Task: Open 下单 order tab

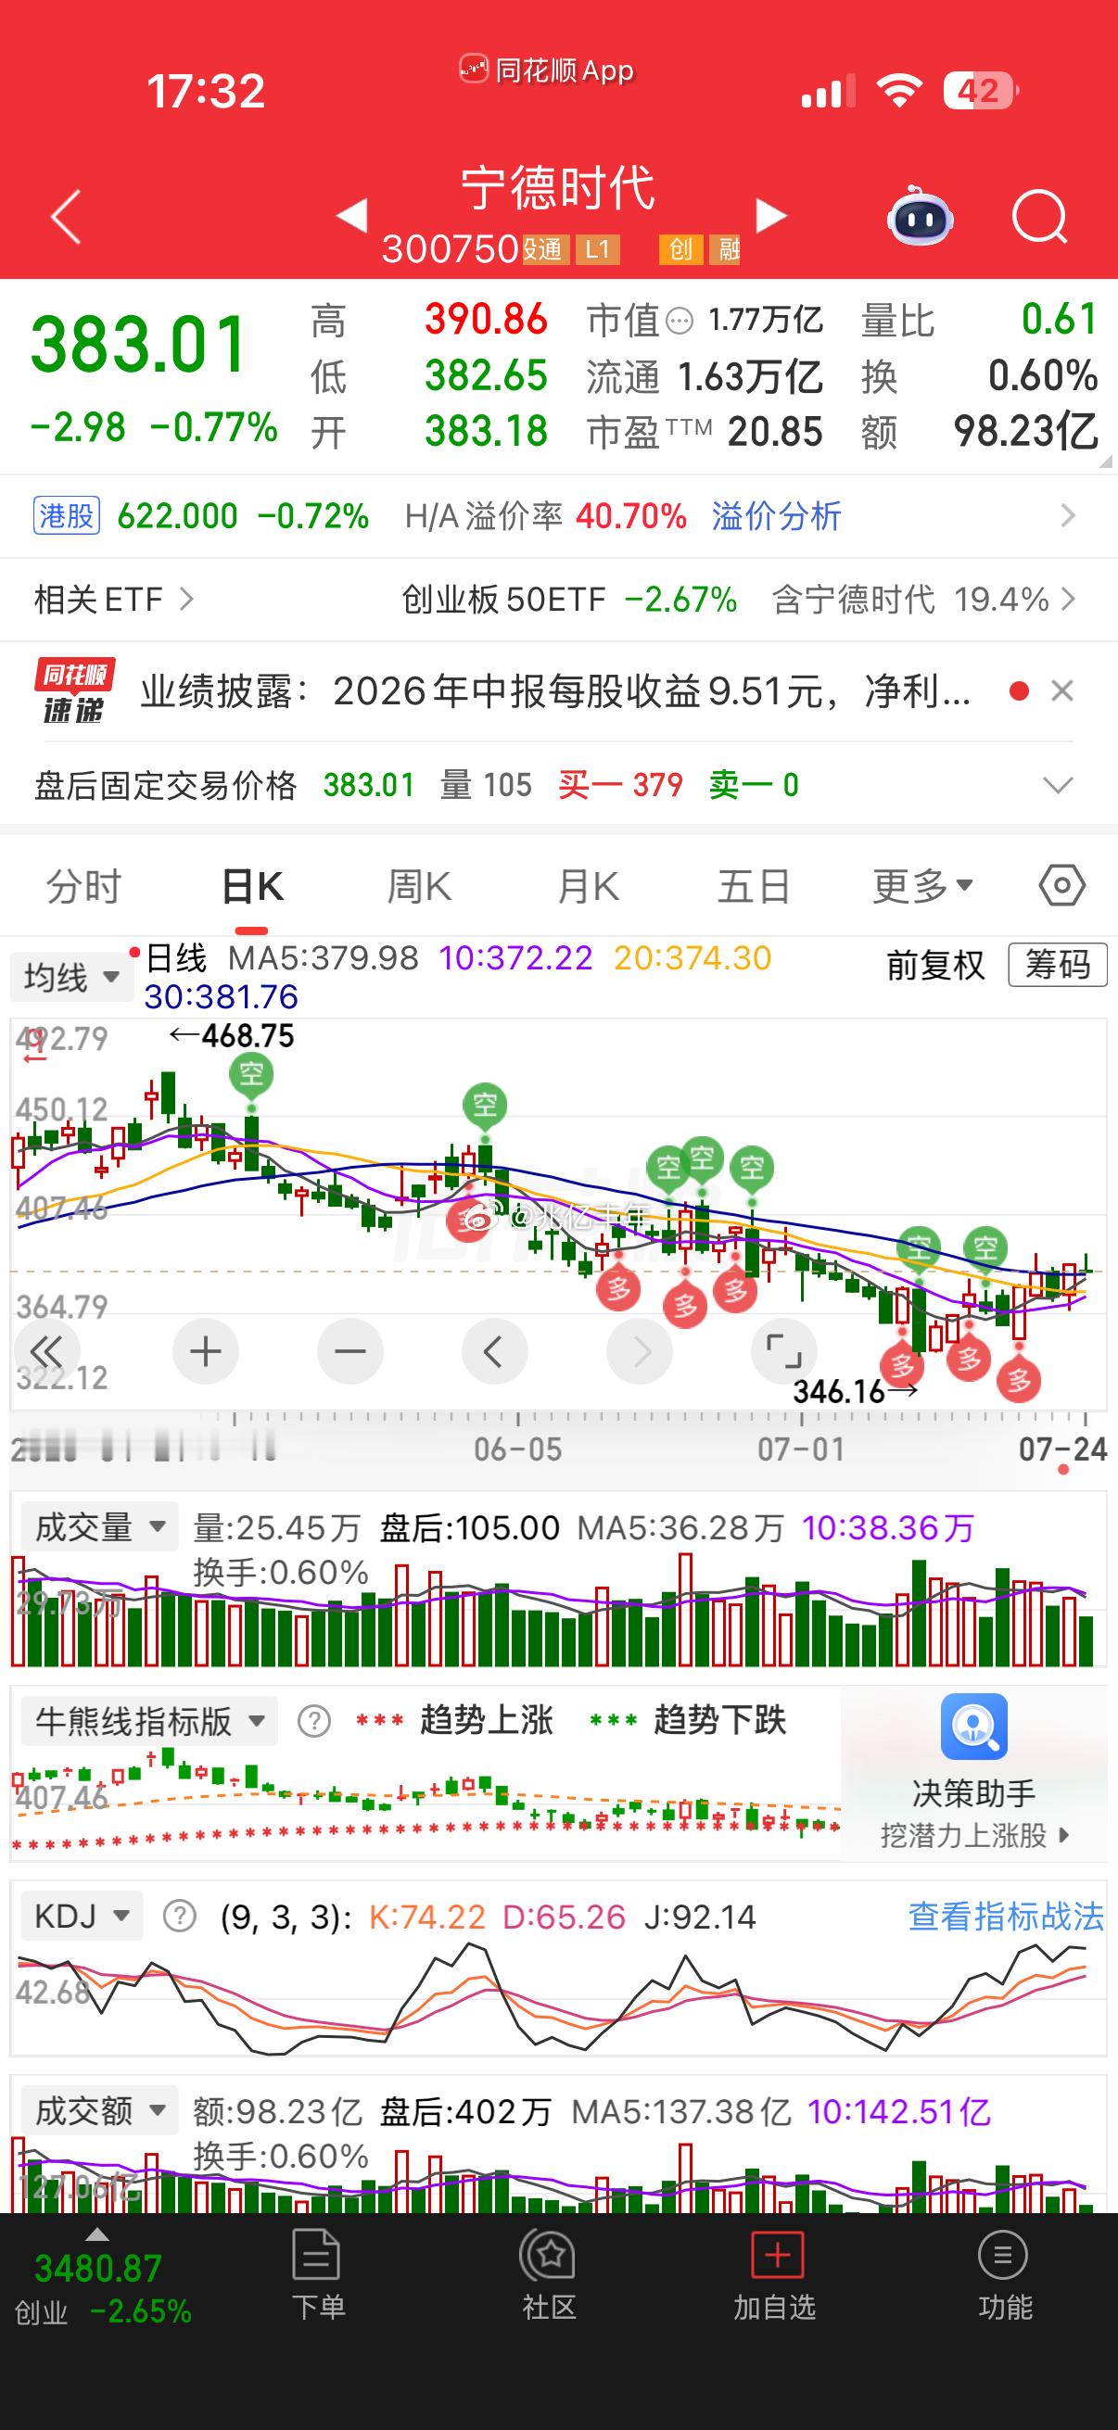Action: pyautogui.click(x=318, y=2274)
